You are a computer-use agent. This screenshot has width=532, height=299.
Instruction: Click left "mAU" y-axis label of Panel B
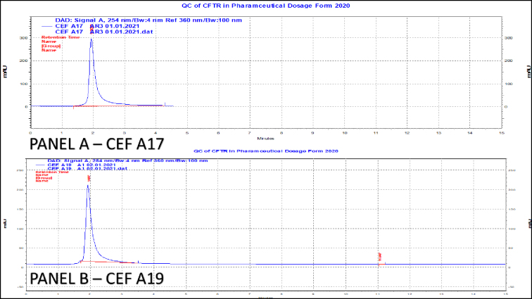pyautogui.click(x=5, y=223)
